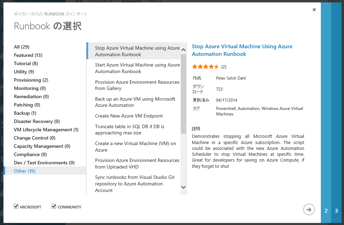Toggle the COMMUNITY checkbox
This screenshot has width=344, height=225.
(54, 206)
